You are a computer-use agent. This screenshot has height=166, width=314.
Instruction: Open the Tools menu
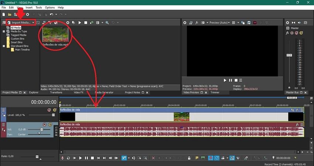(39, 7)
